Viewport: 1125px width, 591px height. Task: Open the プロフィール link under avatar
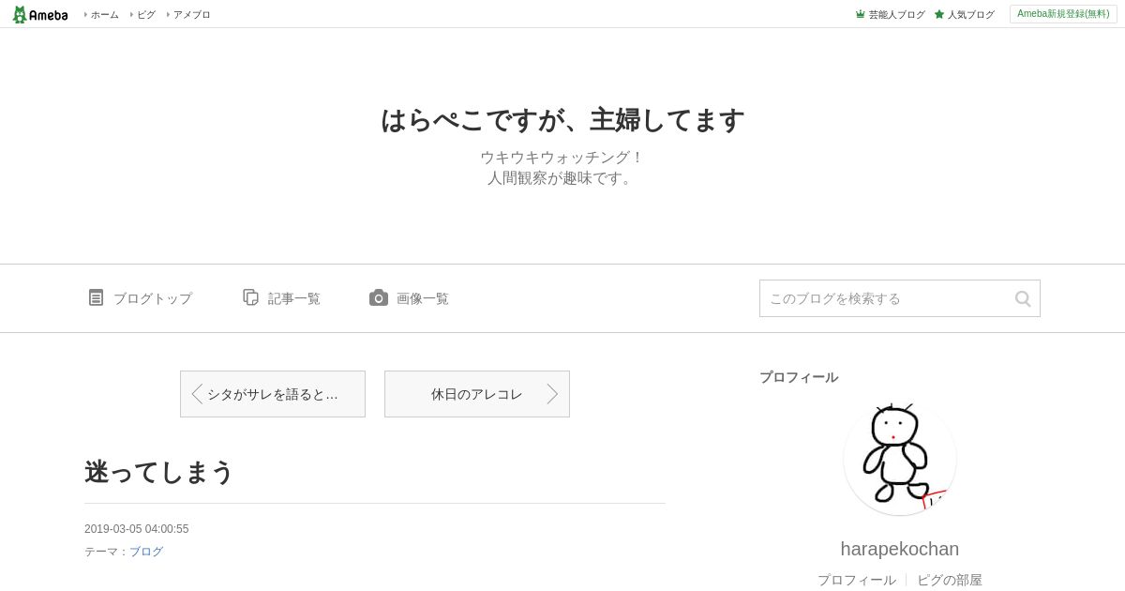(x=857, y=580)
